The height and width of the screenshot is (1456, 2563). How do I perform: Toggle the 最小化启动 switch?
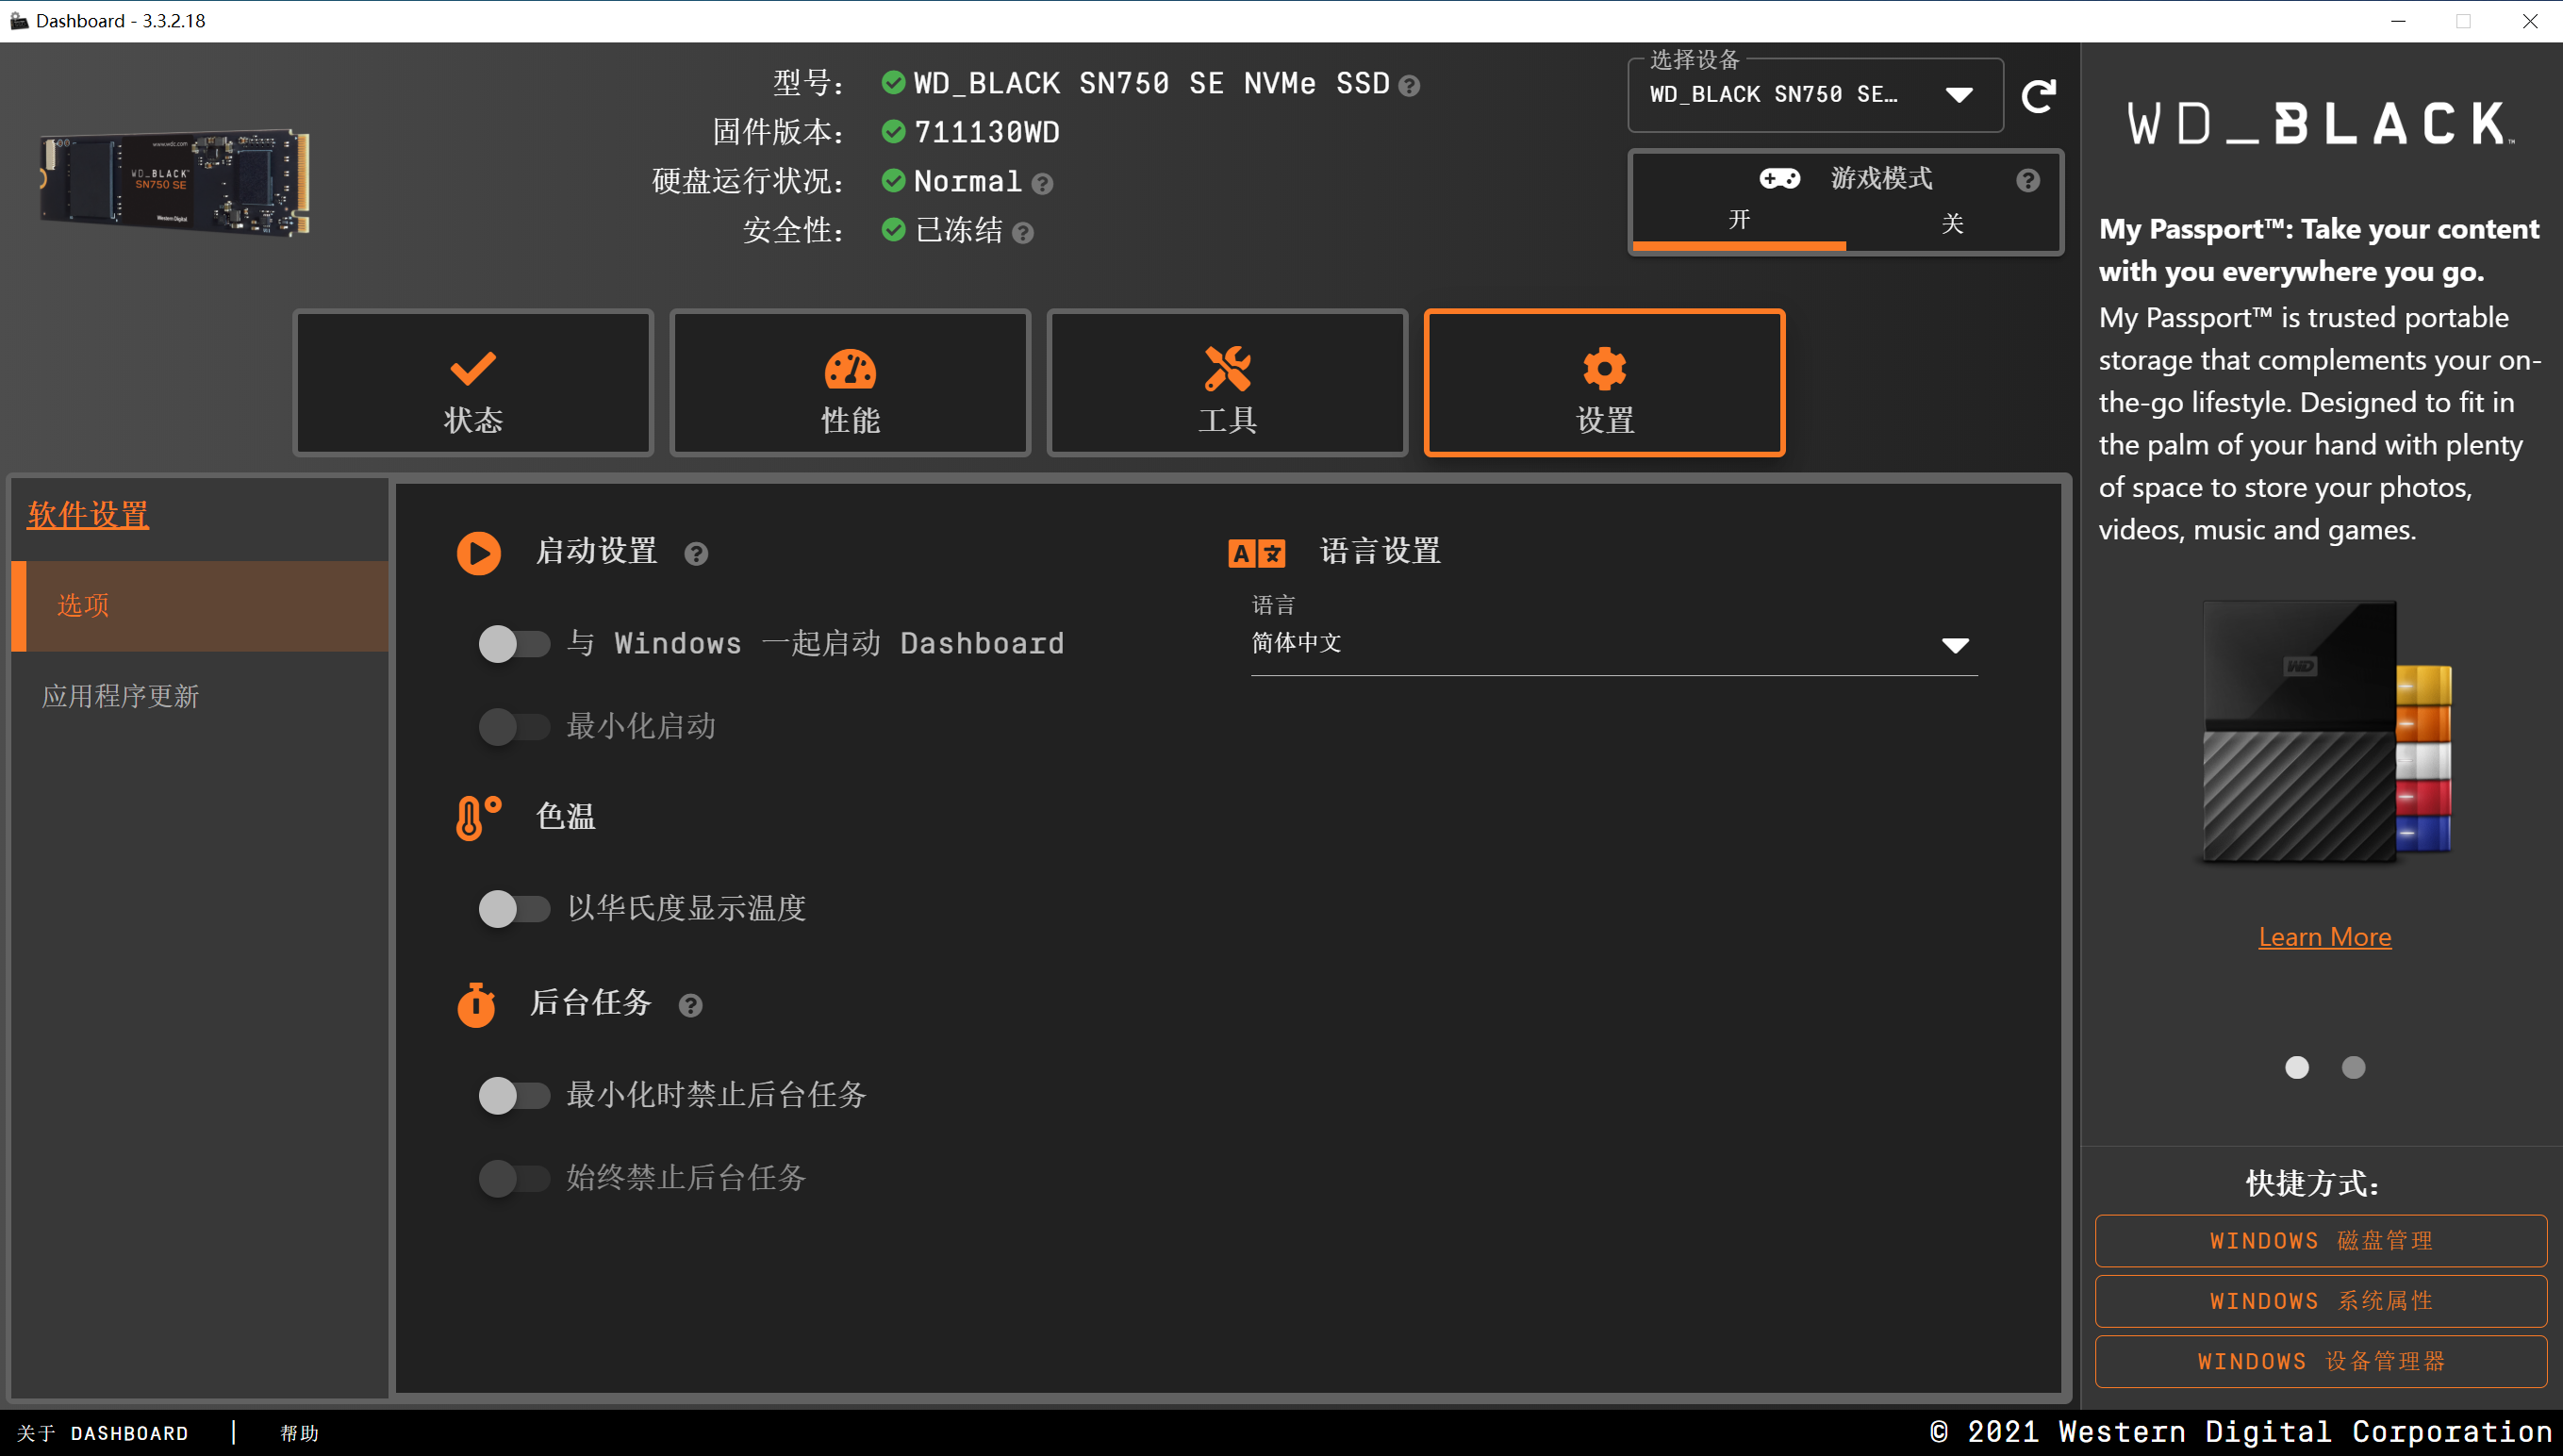514,727
